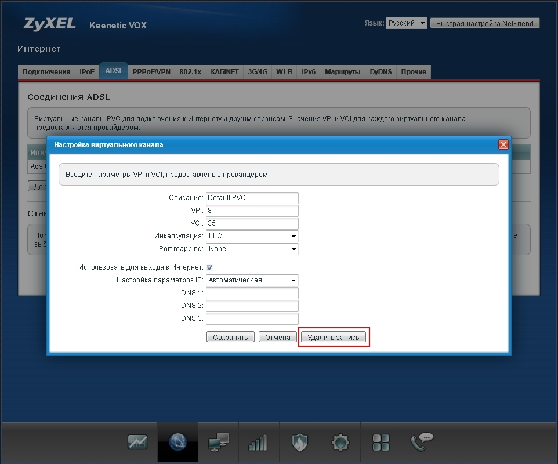Open the IP settings Автоматическая dropdown

pyautogui.click(x=252, y=280)
